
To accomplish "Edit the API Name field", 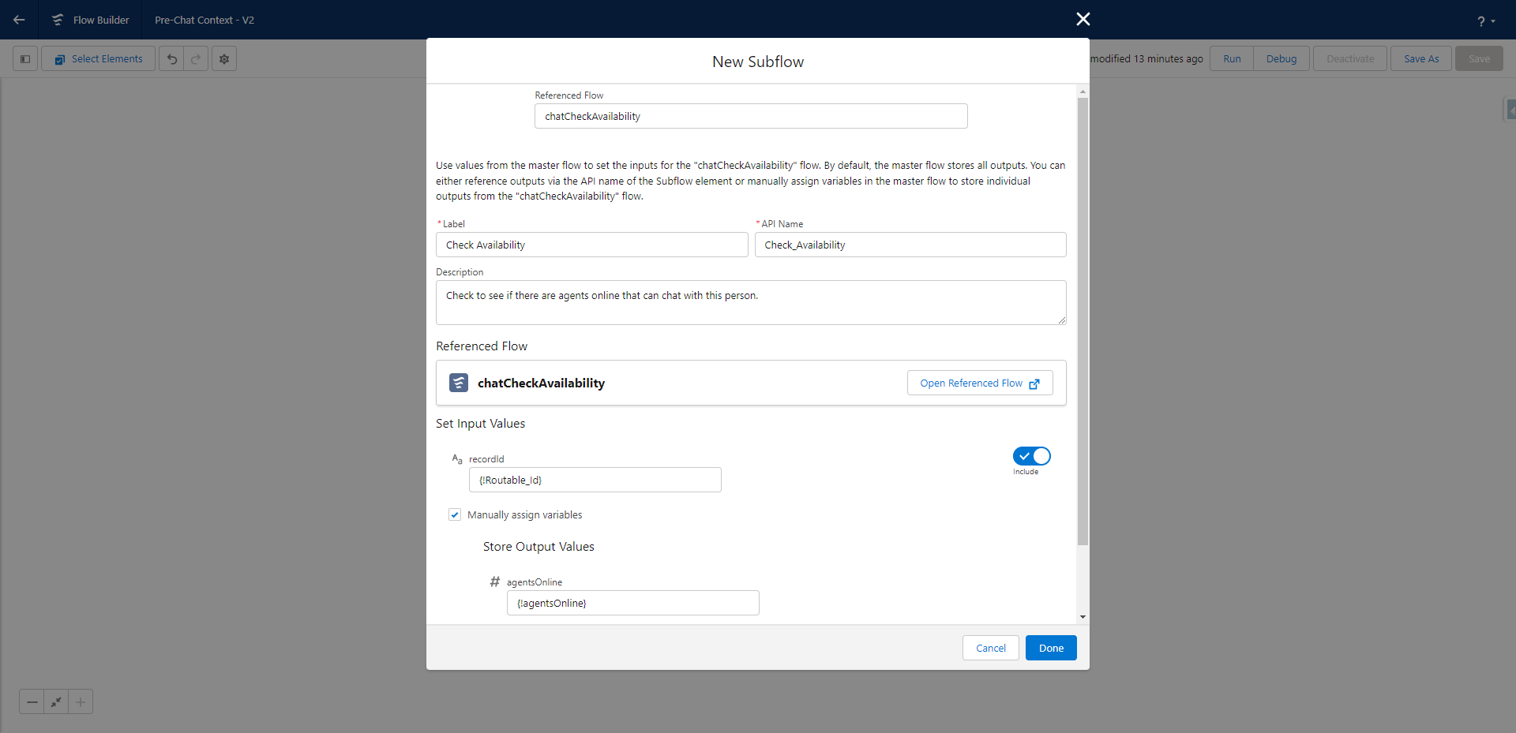I will 910,245.
